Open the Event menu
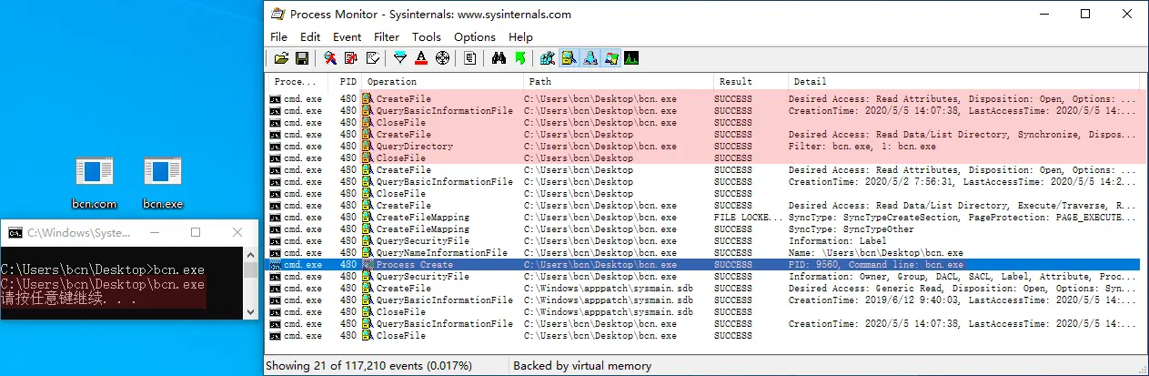The height and width of the screenshot is (376, 1149). tap(347, 37)
